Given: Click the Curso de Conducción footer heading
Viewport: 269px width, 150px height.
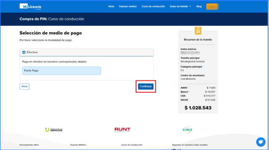Looking at the screenshot, I should tap(132, 145).
